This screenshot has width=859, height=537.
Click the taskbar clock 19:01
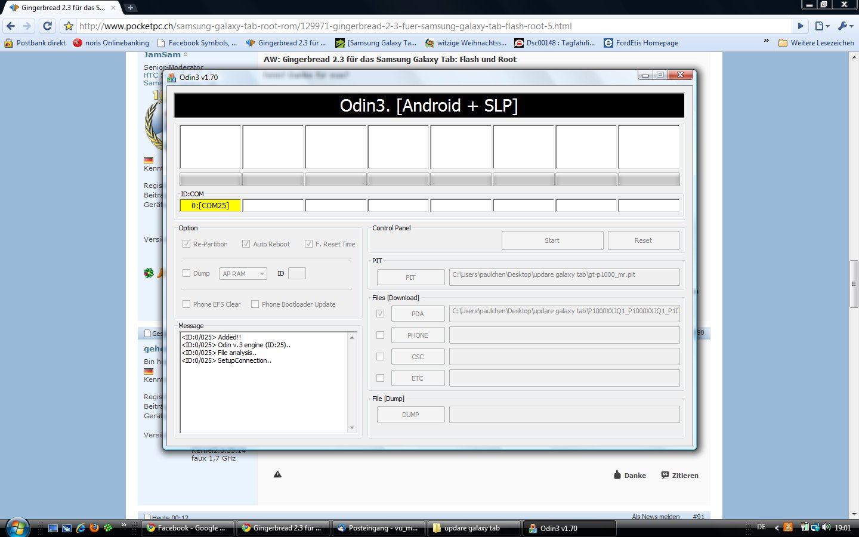[x=843, y=527]
